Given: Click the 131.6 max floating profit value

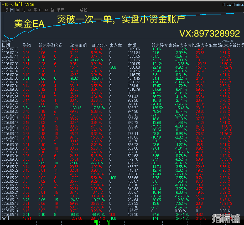Looking at the screenshot, I should point(200,60).
